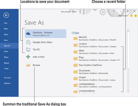Viewport: 138px width, 106px height.
Task: Click the Dan Gookin's OneDrive folder icon
Action: click(75, 65)
